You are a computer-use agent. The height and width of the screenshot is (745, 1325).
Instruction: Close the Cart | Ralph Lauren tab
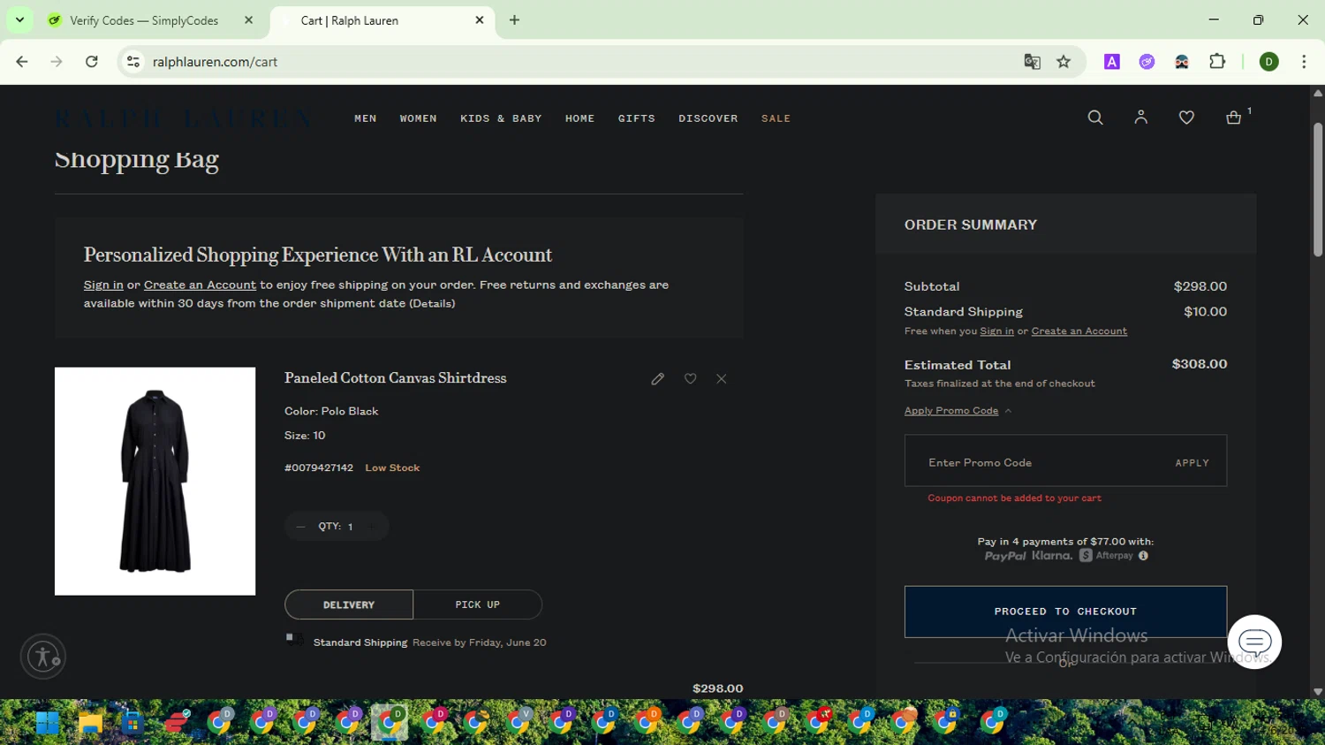click(480, 20)
